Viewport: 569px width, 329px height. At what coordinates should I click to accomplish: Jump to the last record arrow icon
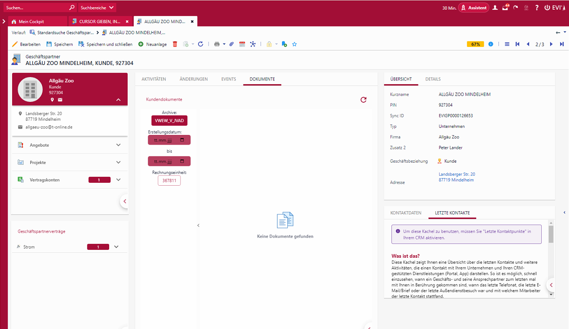click(x=561, y=44)
